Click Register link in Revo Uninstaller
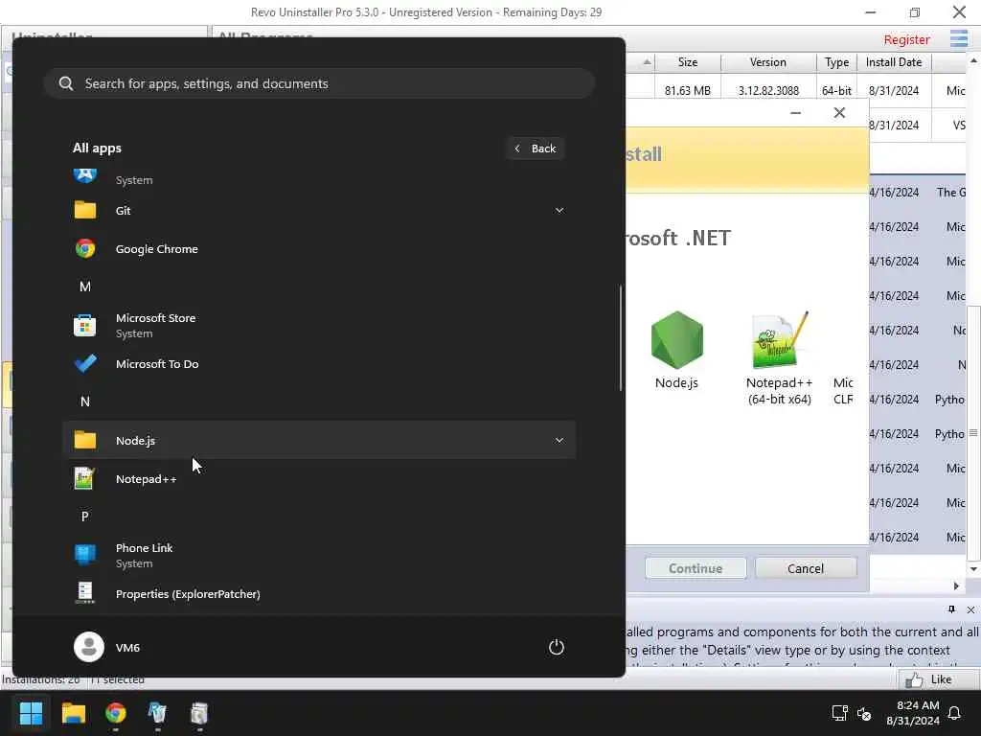 tap(906, 39)
